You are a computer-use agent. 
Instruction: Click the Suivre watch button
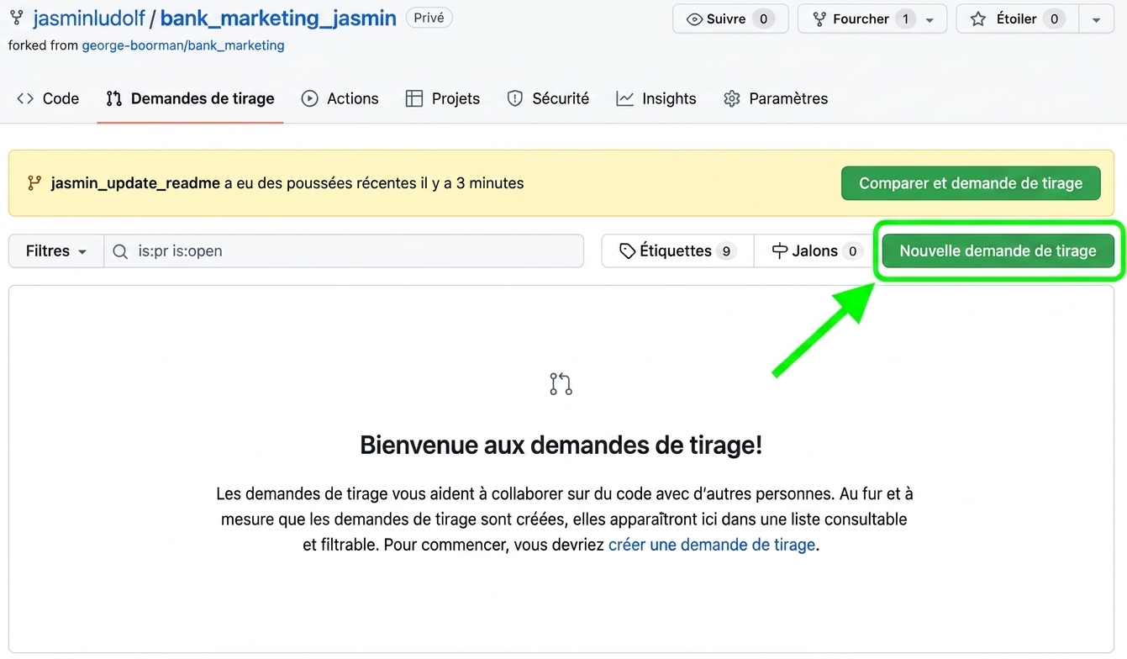click(x=730, y=18)
